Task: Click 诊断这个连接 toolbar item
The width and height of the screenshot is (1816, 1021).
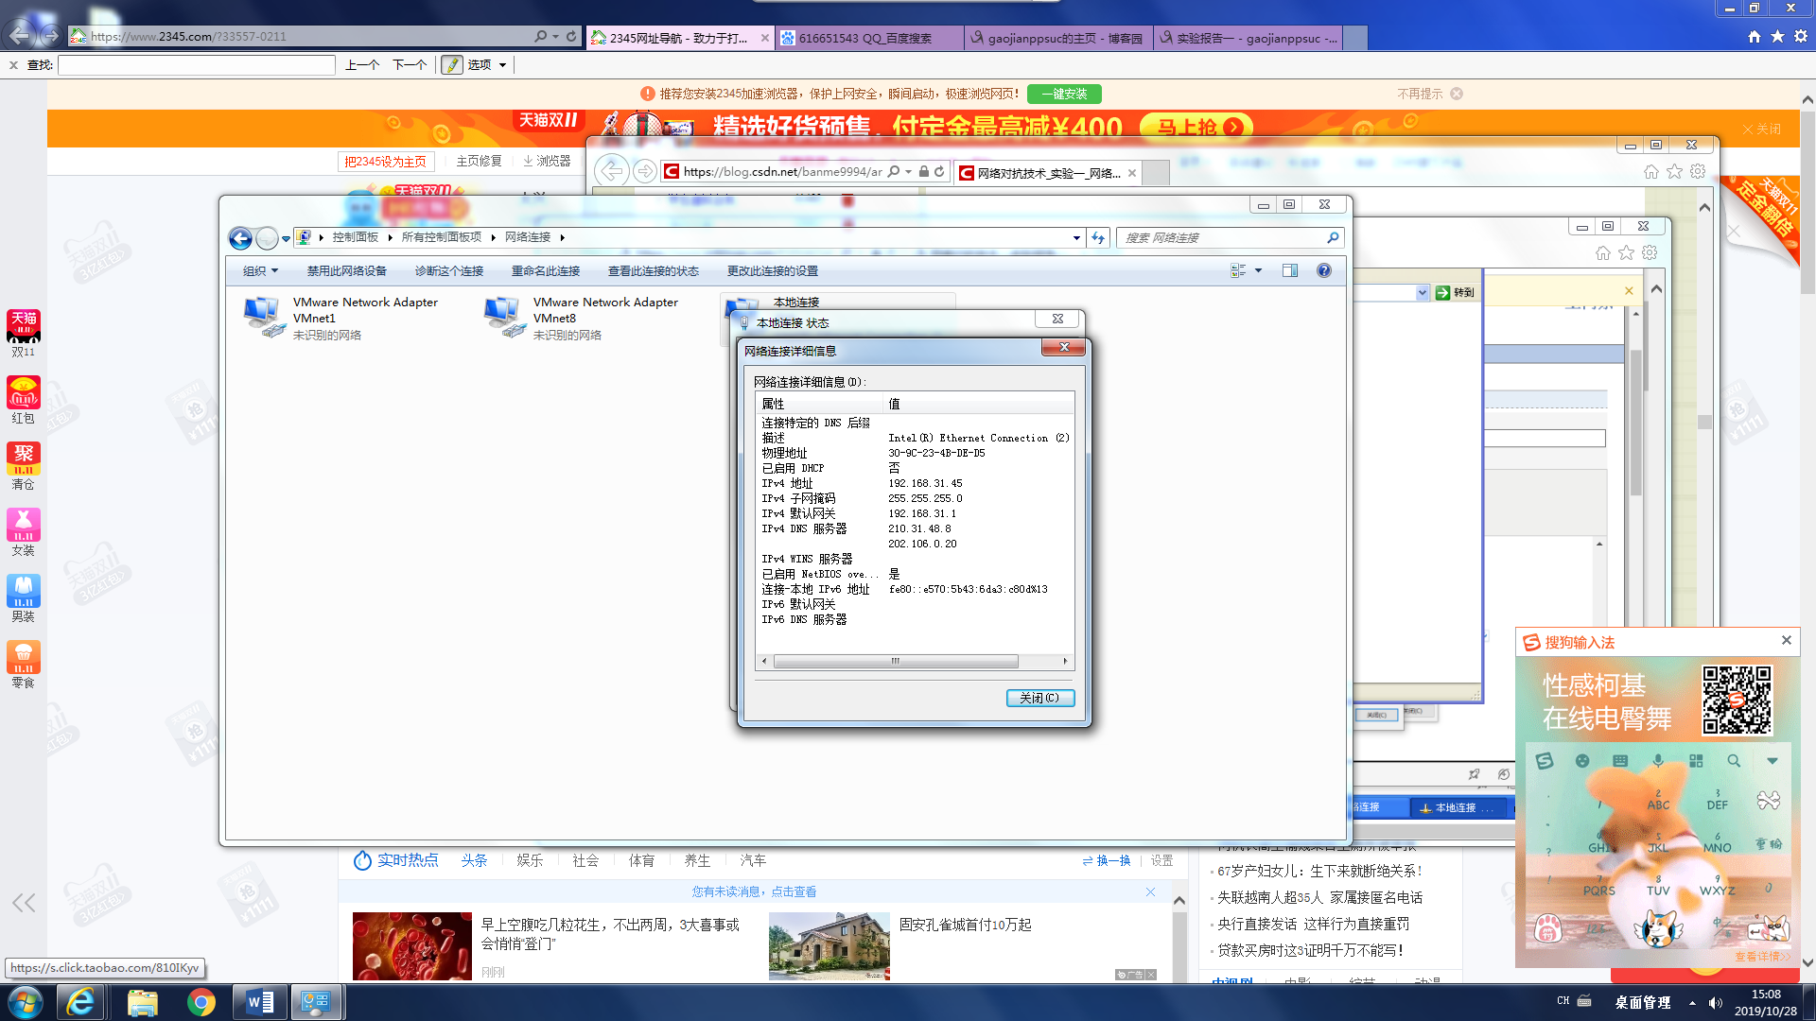Action: 448,271
